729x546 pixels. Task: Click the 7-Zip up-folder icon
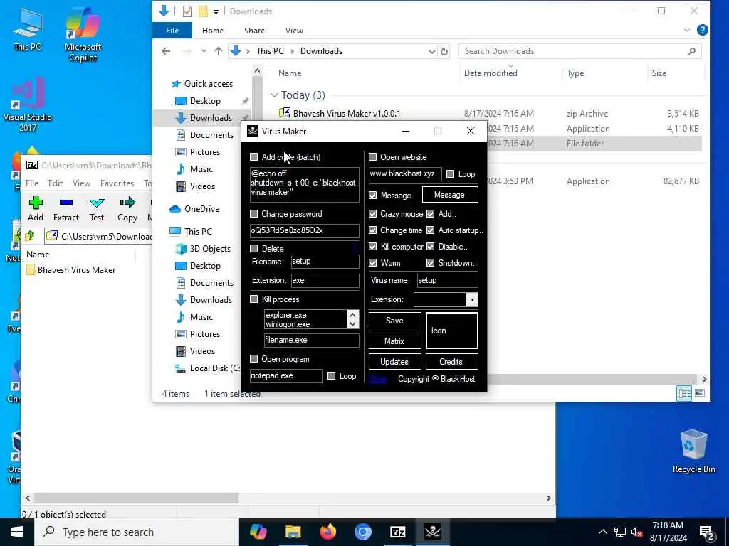(x=30, y=236)
